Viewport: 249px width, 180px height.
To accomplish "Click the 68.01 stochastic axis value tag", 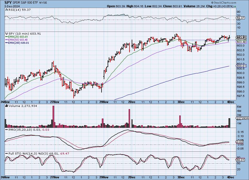I will click(240, 160).
